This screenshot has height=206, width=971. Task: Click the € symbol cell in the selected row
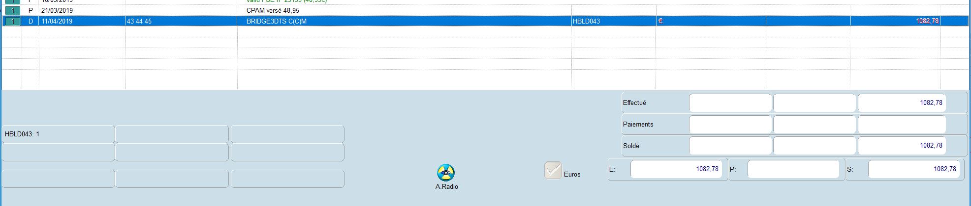coord(661,21)
